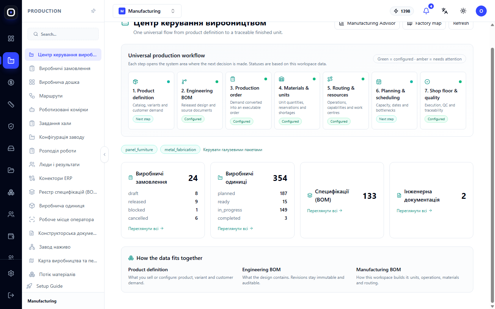Click the app logo icon at top left
The image size is (495, 309).
pos(11,12)
